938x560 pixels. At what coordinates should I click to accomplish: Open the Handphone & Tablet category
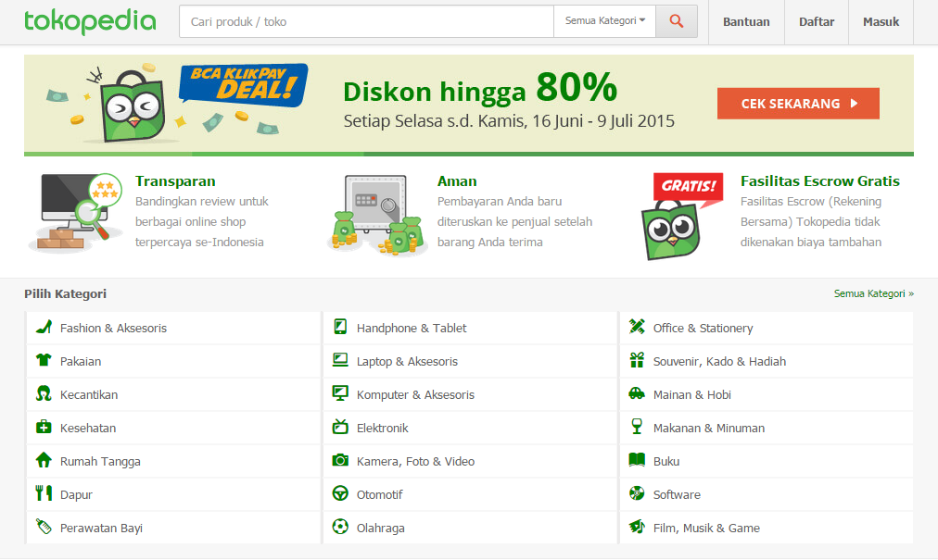470,328
